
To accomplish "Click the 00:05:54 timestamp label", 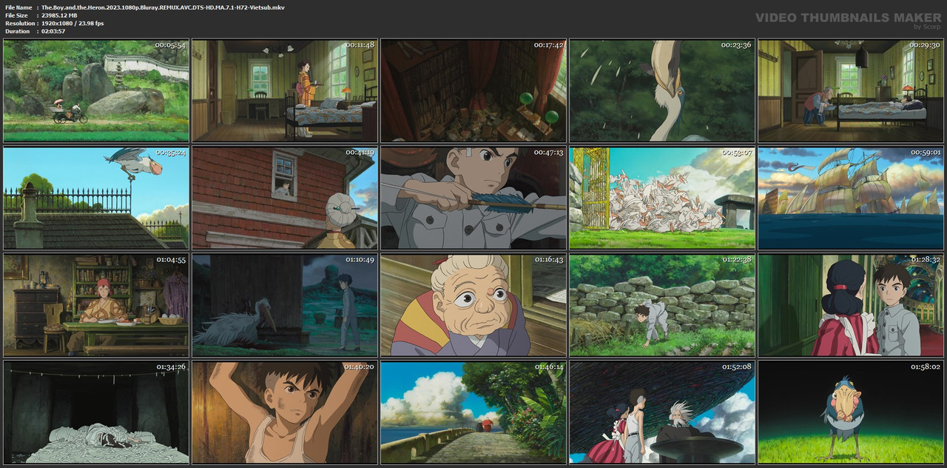I will coord(170,45).
